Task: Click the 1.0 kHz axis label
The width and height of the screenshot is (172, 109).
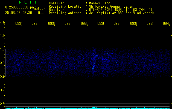Action: [x=2, y=49]
